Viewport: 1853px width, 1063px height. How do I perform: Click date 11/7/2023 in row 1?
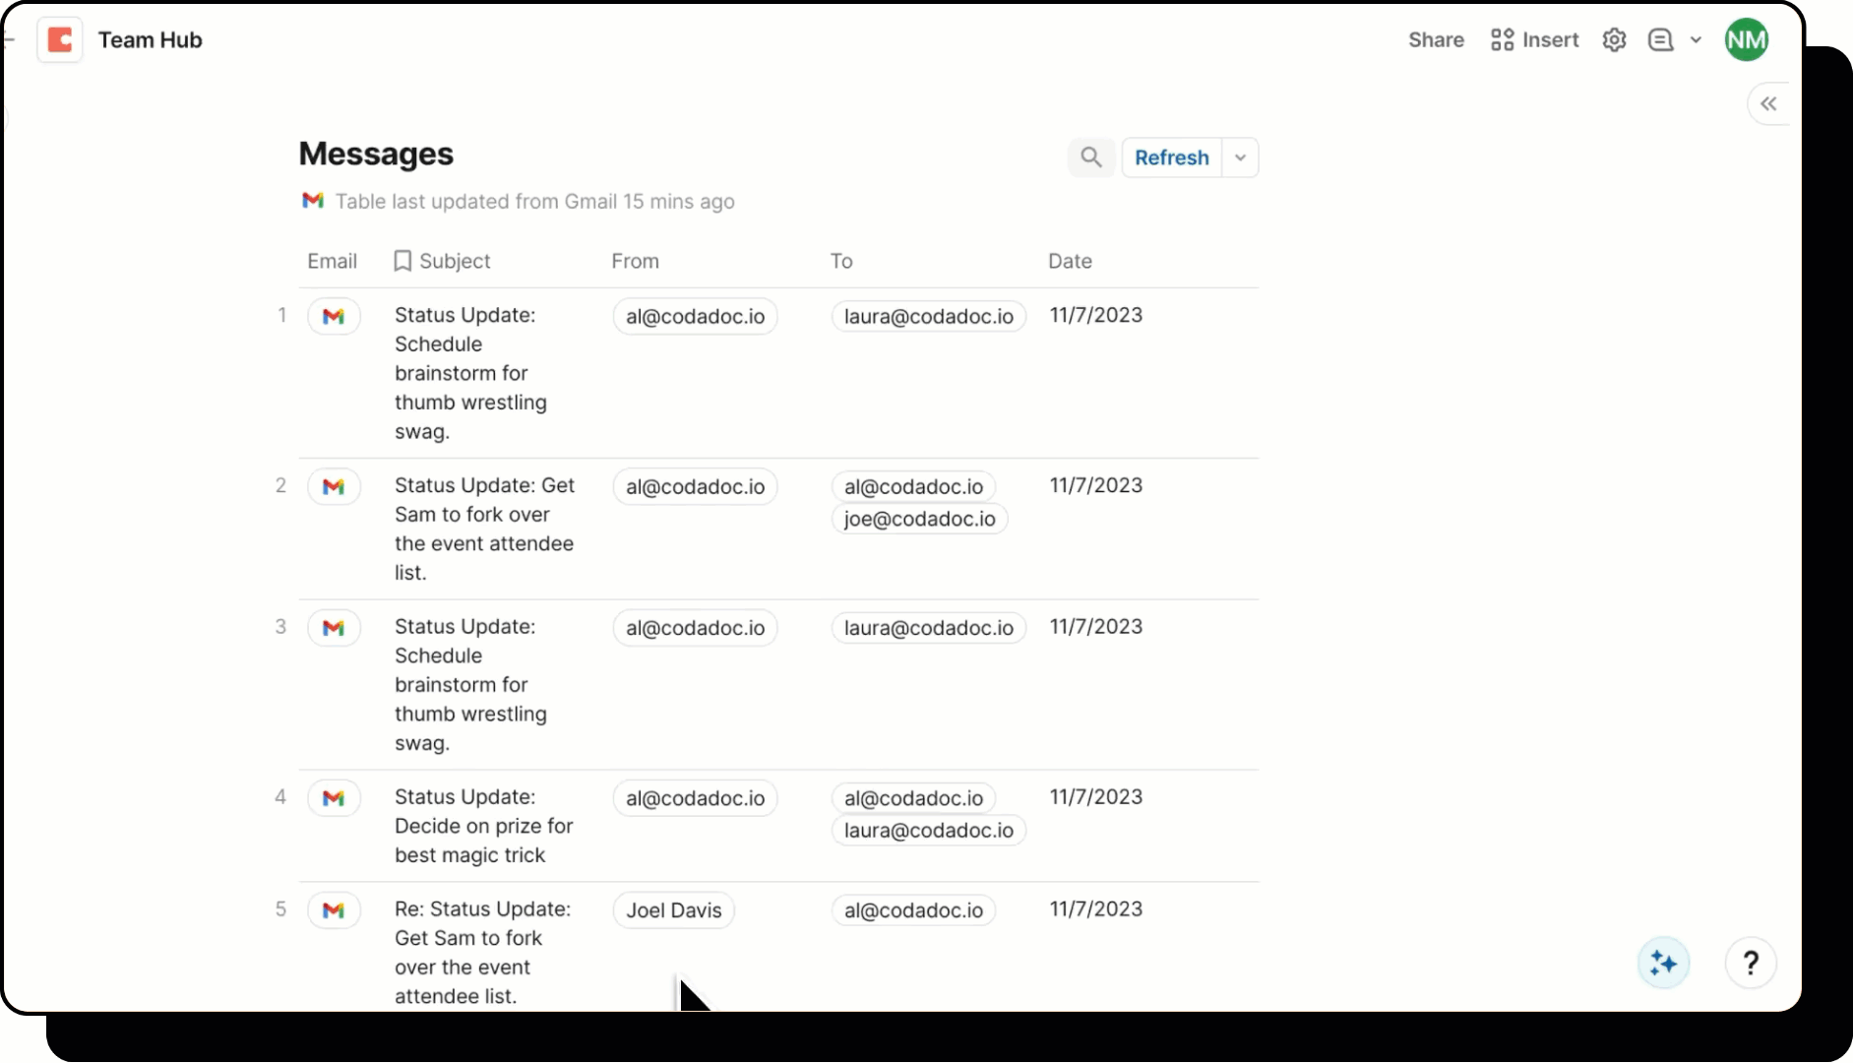click(x=1095, y=316)
